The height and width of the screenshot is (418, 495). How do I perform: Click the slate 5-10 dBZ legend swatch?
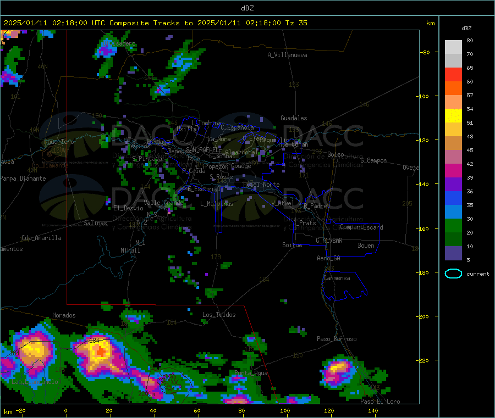coord(453,253)
